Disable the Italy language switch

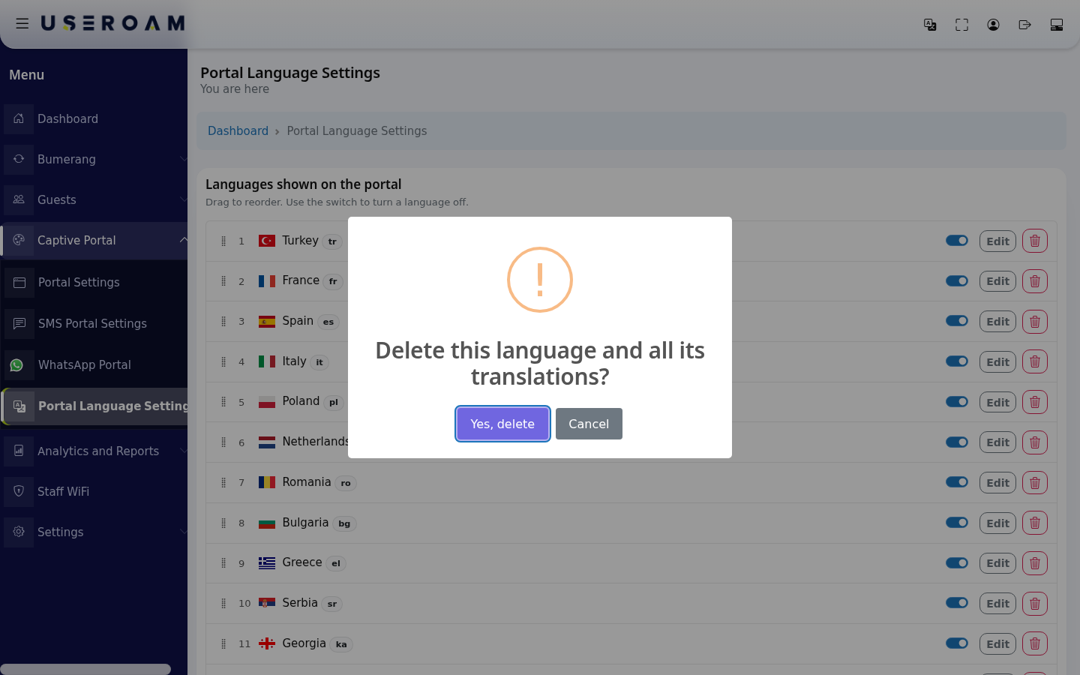pos(957,361)
